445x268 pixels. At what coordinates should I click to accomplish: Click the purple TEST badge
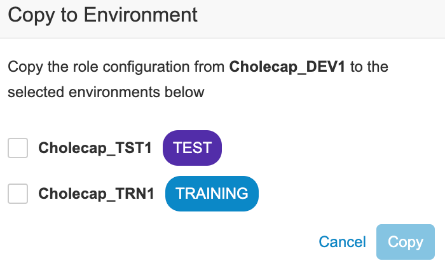pos(192,148)
